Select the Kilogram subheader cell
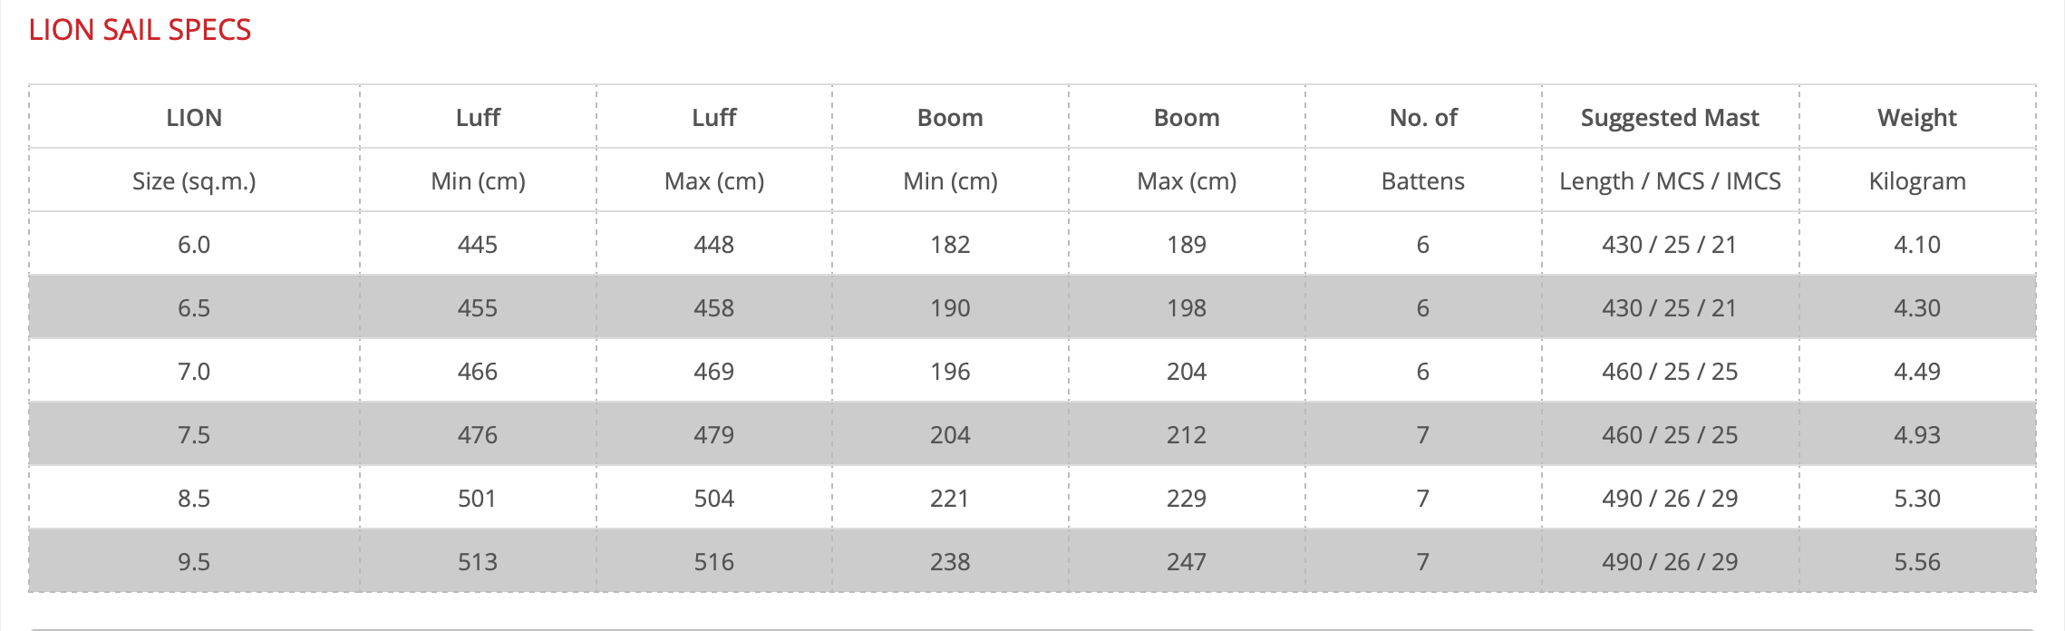This screenshot has height=631, width=2065. [x=1916, y=181]
